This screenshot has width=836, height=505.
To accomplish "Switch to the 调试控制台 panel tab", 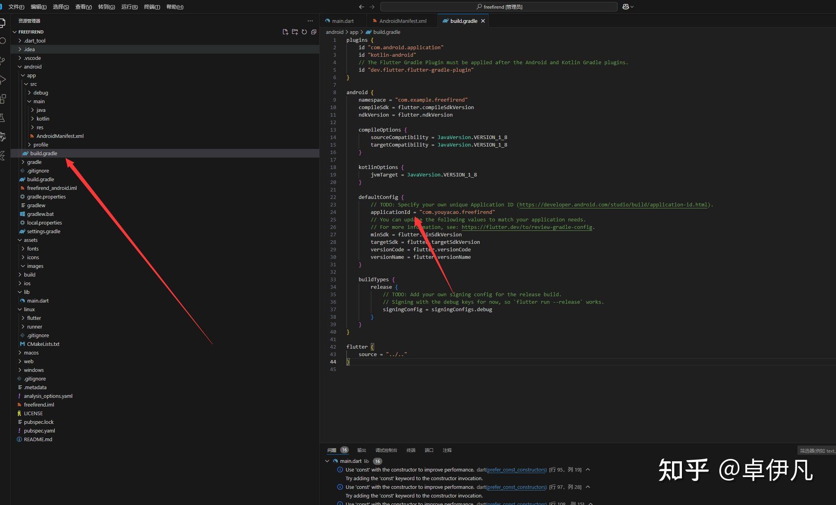I will click(386, 450).
